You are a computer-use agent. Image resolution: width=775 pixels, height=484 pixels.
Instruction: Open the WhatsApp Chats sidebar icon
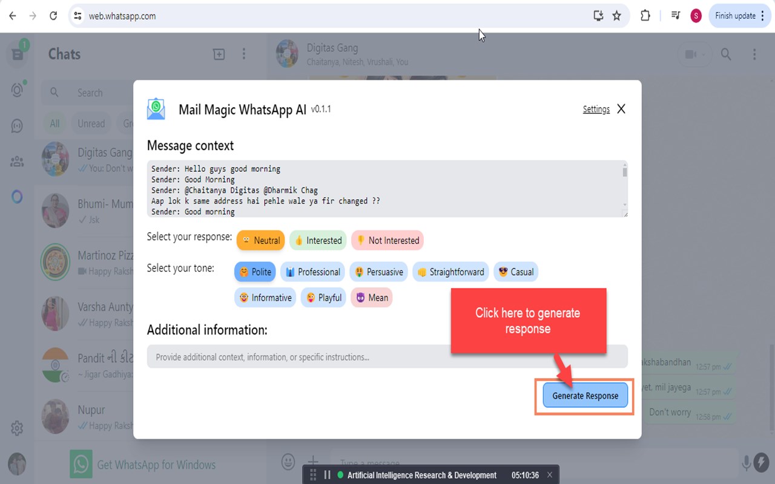[x=17, y=54]
